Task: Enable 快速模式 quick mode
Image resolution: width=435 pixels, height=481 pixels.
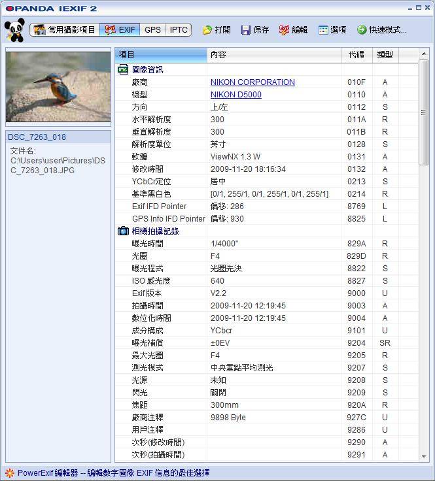Action: point(382,30)
